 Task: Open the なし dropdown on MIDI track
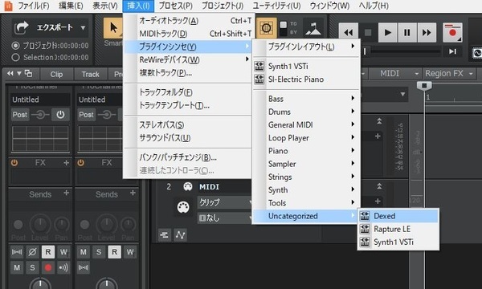point(224,218)
